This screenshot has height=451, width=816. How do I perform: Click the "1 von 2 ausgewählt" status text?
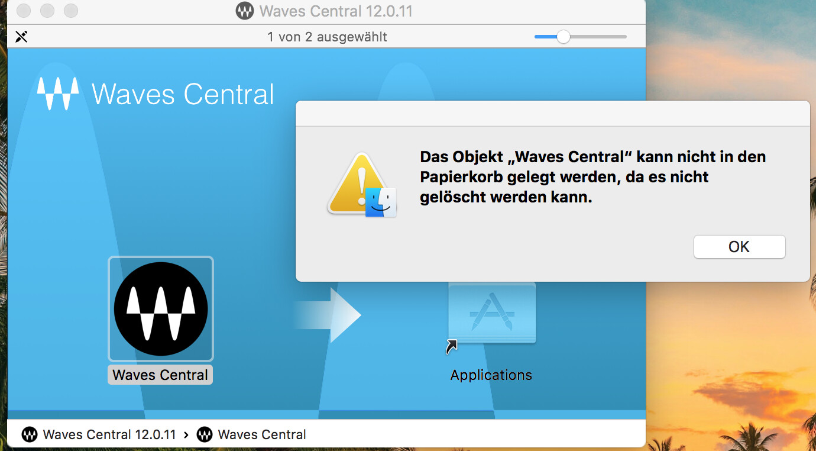(x=327, y=37)
